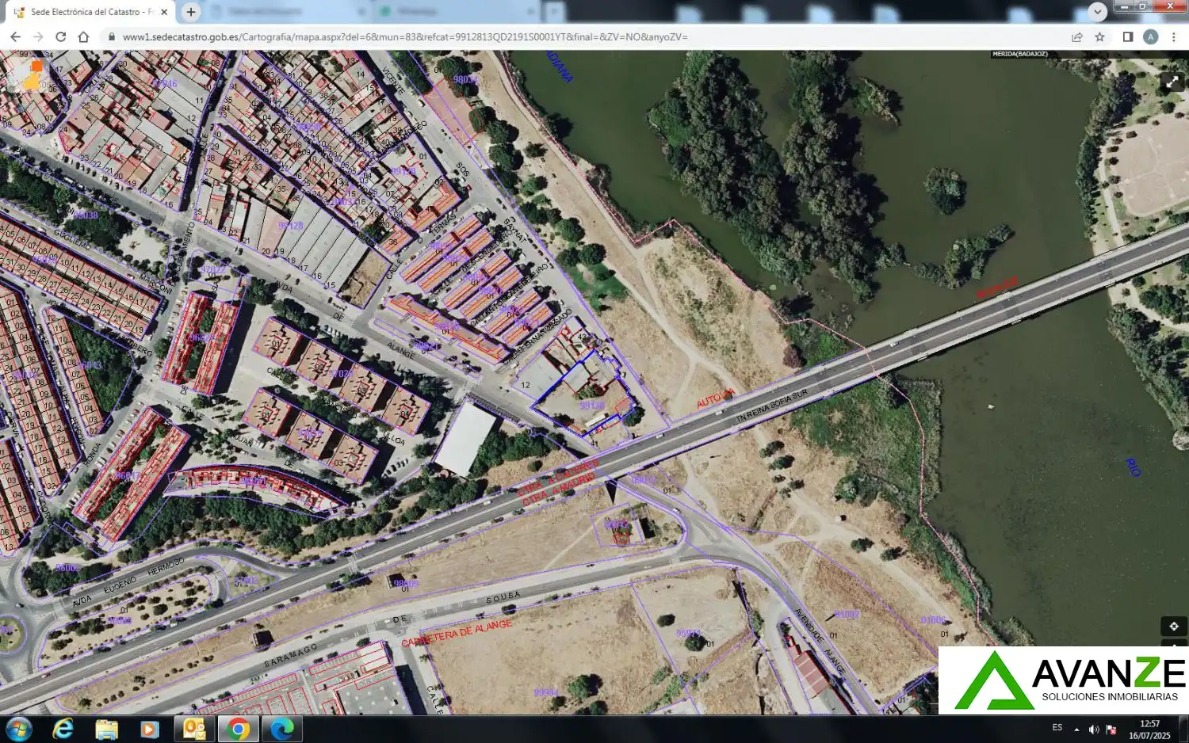Bookmark this page with the star

tap(1099, 36)
